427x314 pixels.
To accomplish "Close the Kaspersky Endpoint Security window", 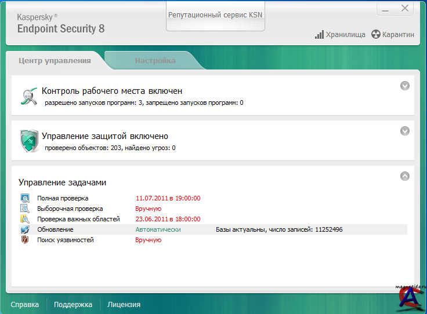I will (405, 9).
